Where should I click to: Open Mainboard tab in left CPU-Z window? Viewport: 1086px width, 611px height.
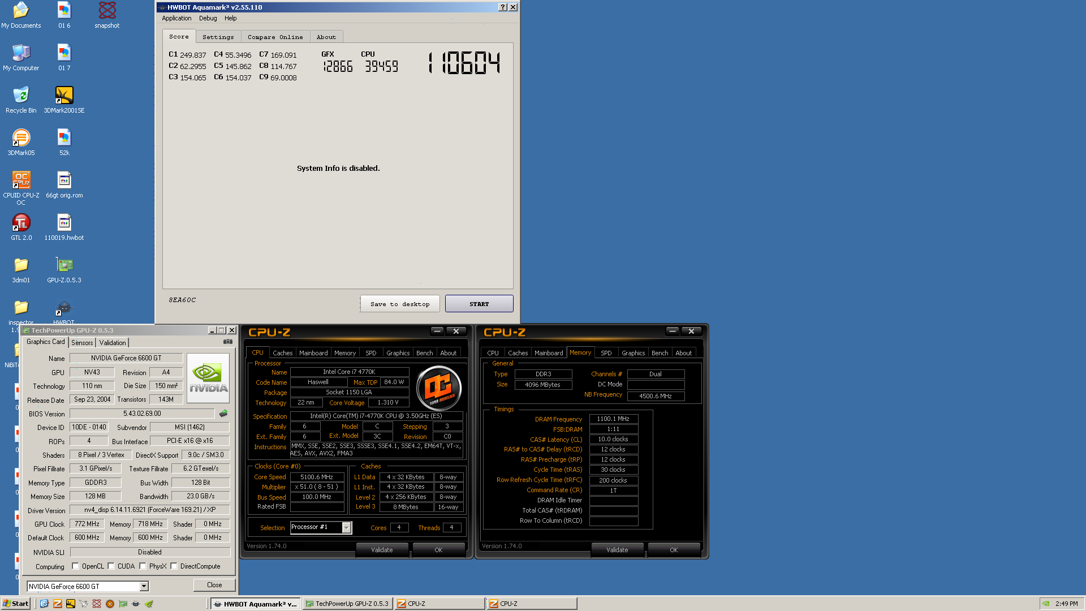click(313, 352)
